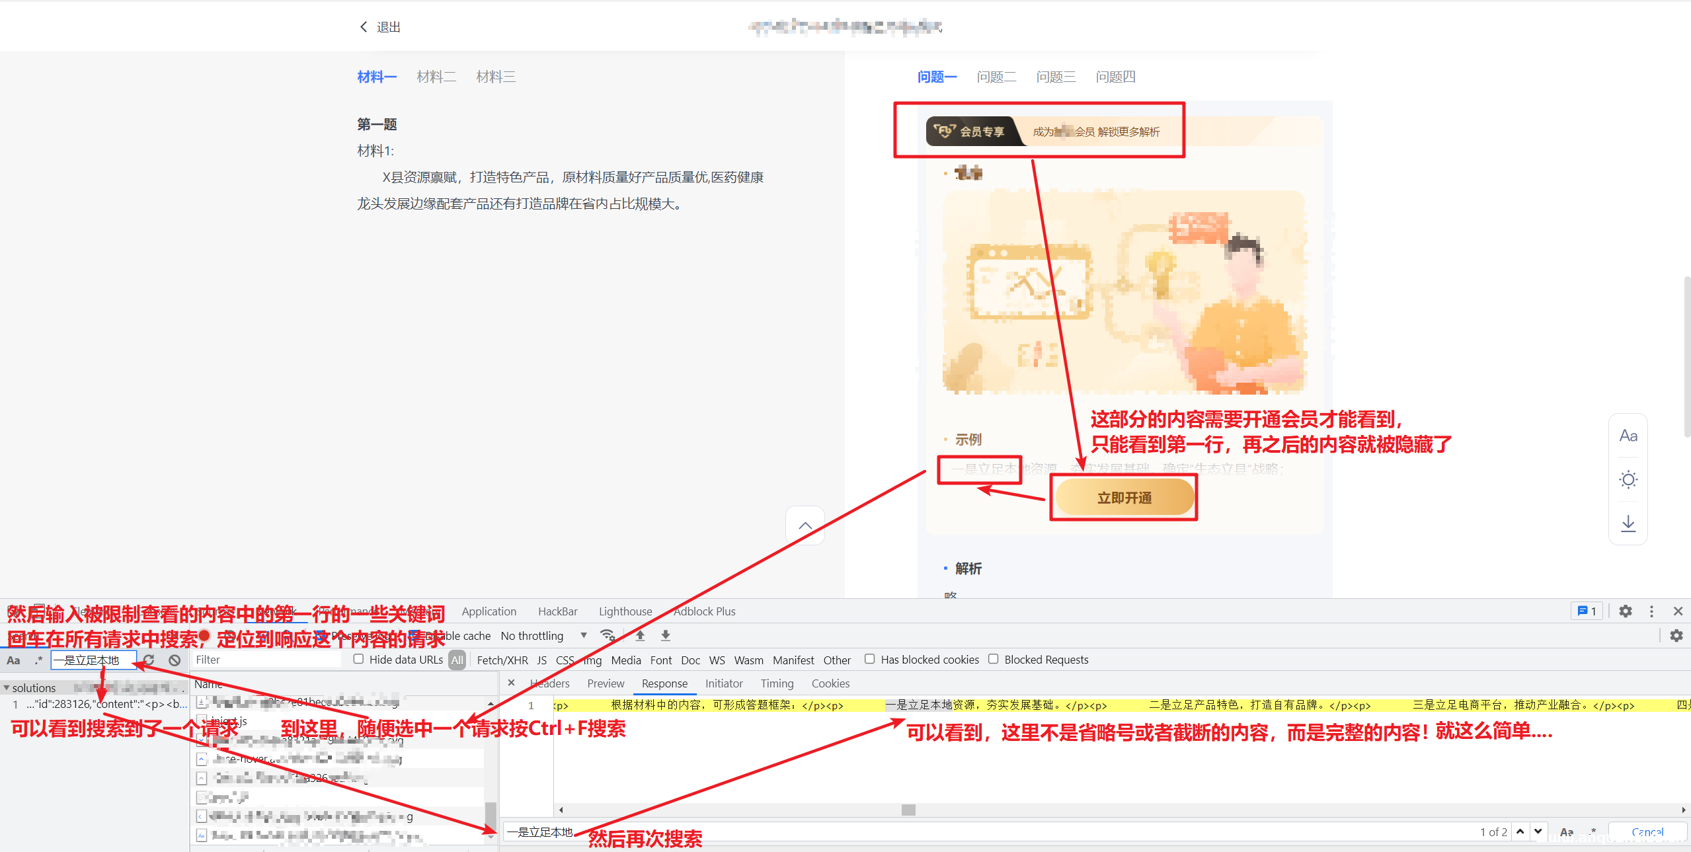Image resolution: width=1691 pixels, height=852 pixels.
Task: Check the Has blocked cookies option
Action: pyautogui.click(x=870, y=659)
